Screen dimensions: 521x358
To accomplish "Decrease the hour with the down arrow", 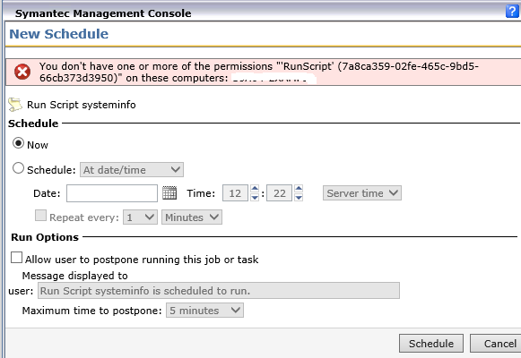I will pyautogui.click(x=255, y=197).
